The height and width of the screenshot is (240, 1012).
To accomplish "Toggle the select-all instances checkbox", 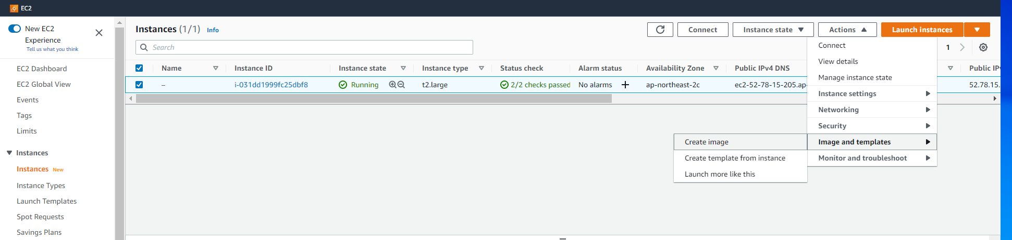I will [x=139, y=68].
